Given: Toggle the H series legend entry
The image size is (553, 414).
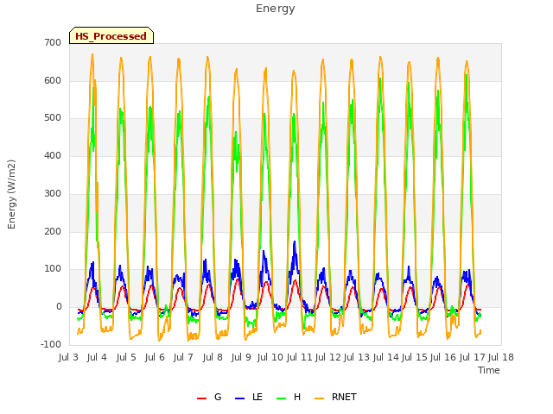Looking at the screenshot, I should [x=289, y=397].
